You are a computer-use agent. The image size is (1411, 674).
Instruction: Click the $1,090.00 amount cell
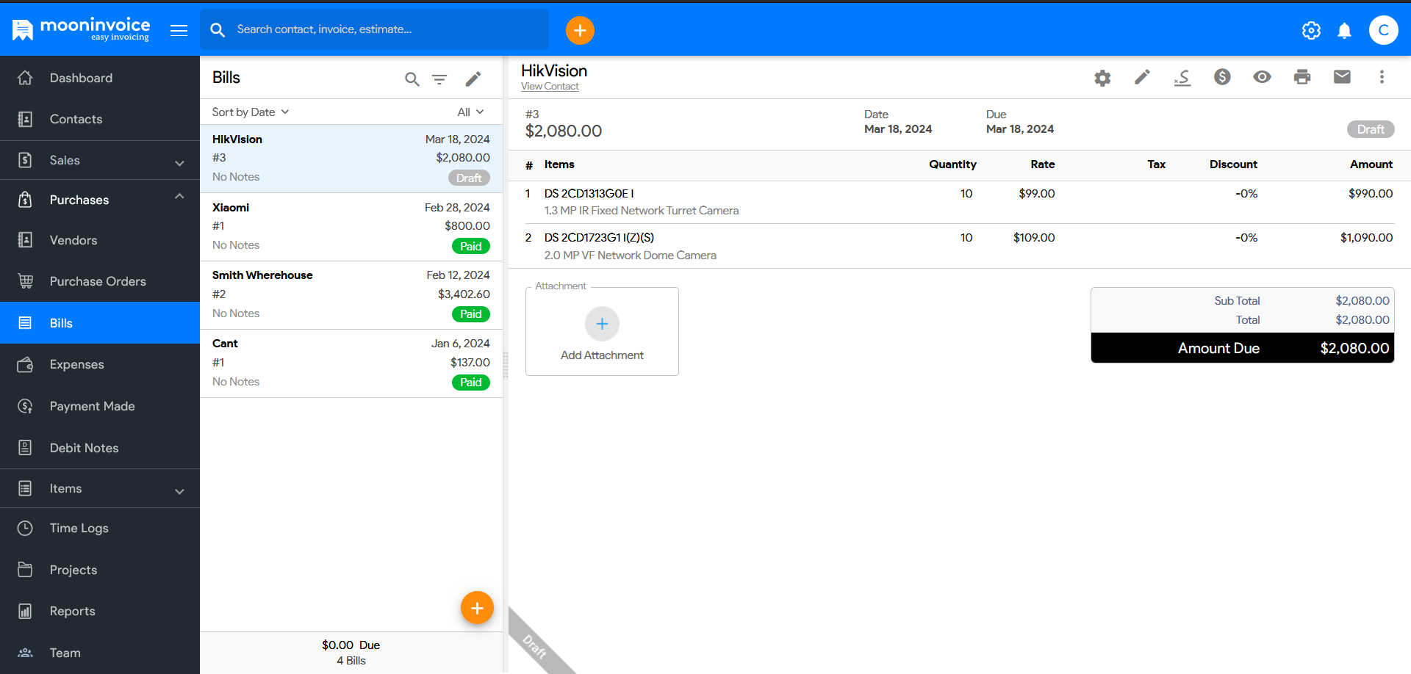[x=1366, y=238]
